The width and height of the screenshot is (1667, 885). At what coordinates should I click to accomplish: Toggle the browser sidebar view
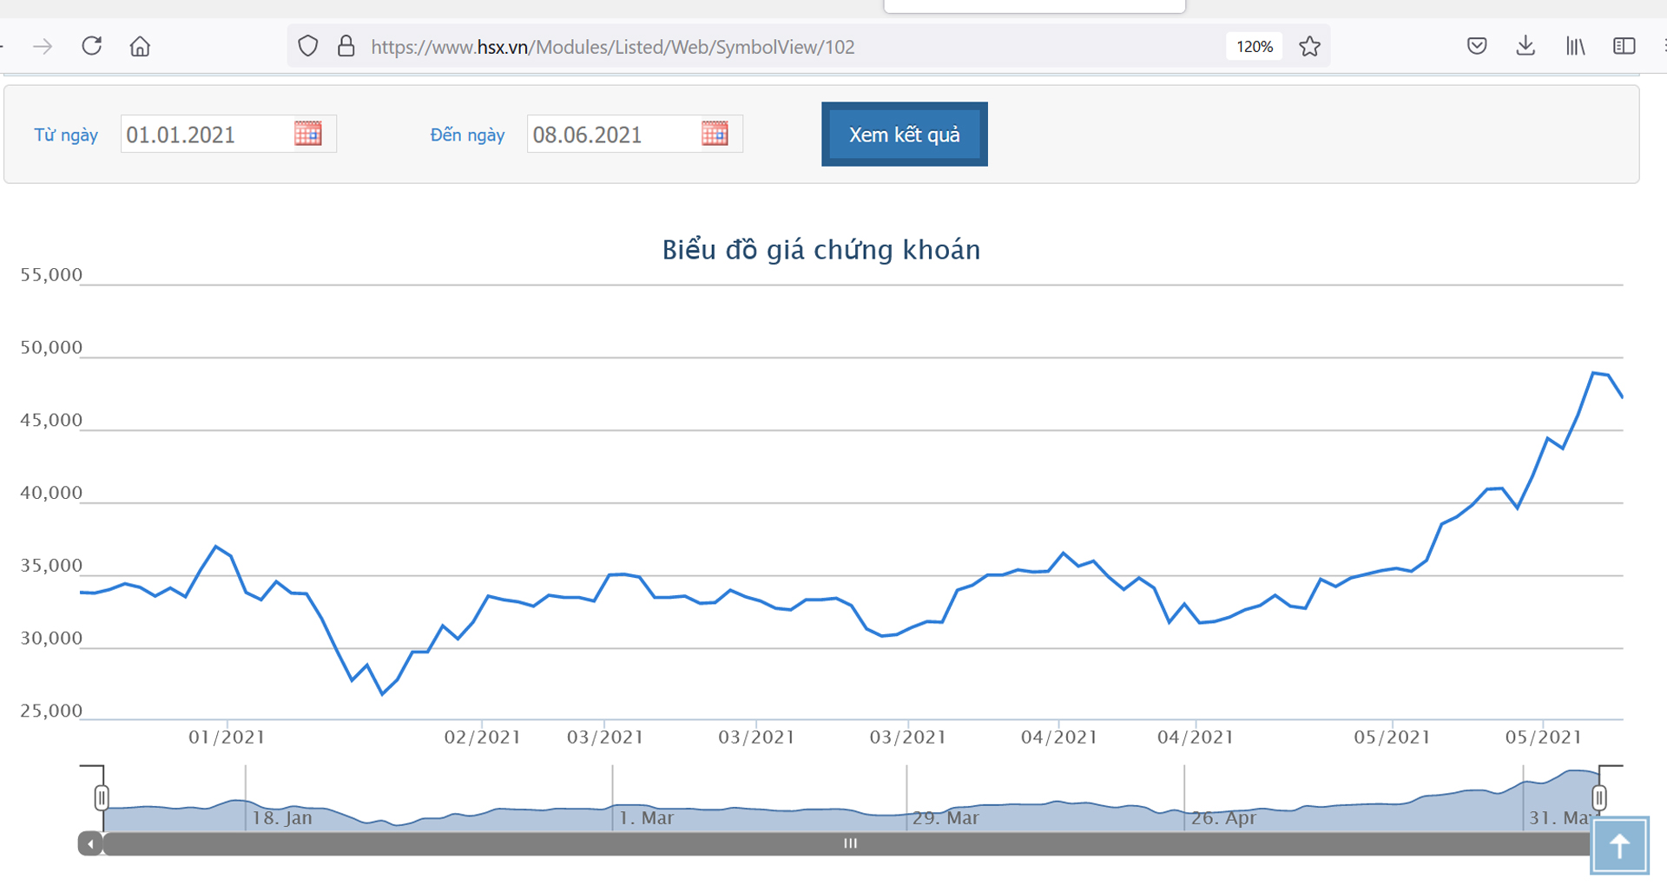[1624, 46]
